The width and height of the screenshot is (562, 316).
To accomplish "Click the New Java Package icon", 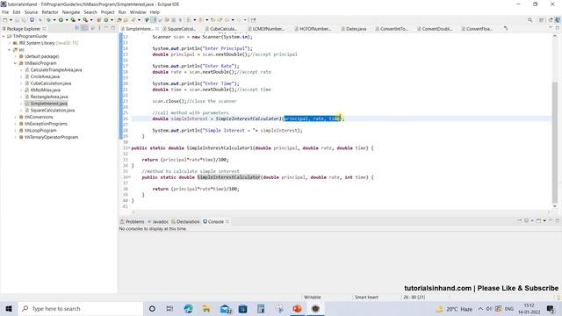I will point(98,20).
